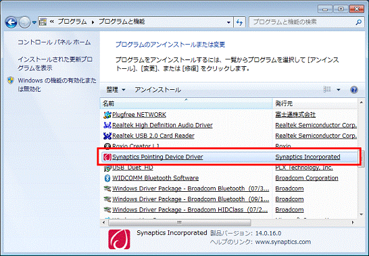Click publisher PLX Technology, Inc. cell

[304, 168]
